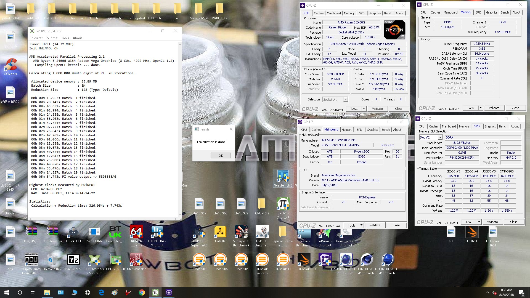Open File Explorer from the taskbar
Screen dimensions: 530x298
pos(47,292)
